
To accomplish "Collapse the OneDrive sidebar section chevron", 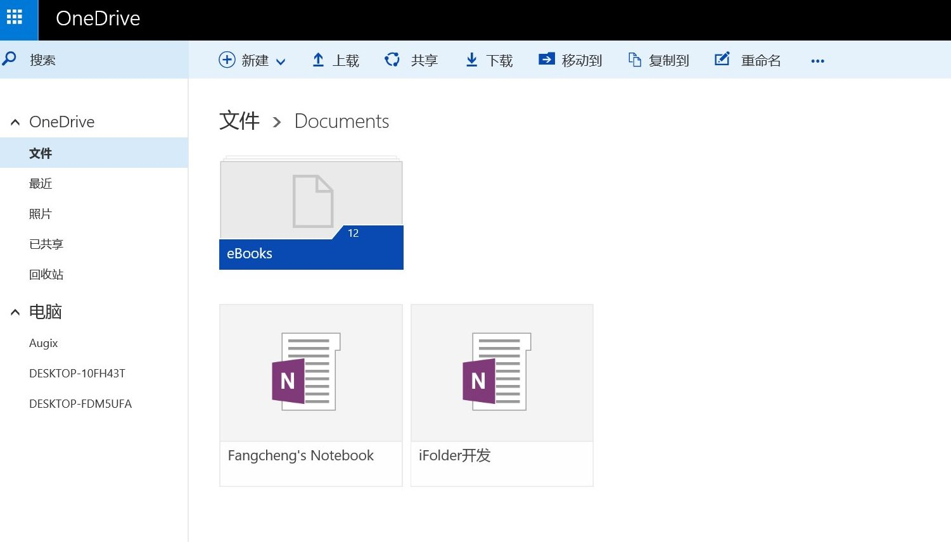I will pos(15,122).
